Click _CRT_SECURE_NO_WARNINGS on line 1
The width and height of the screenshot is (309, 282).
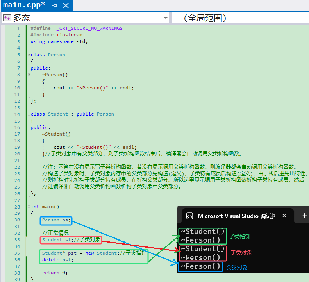pos(89,28)
